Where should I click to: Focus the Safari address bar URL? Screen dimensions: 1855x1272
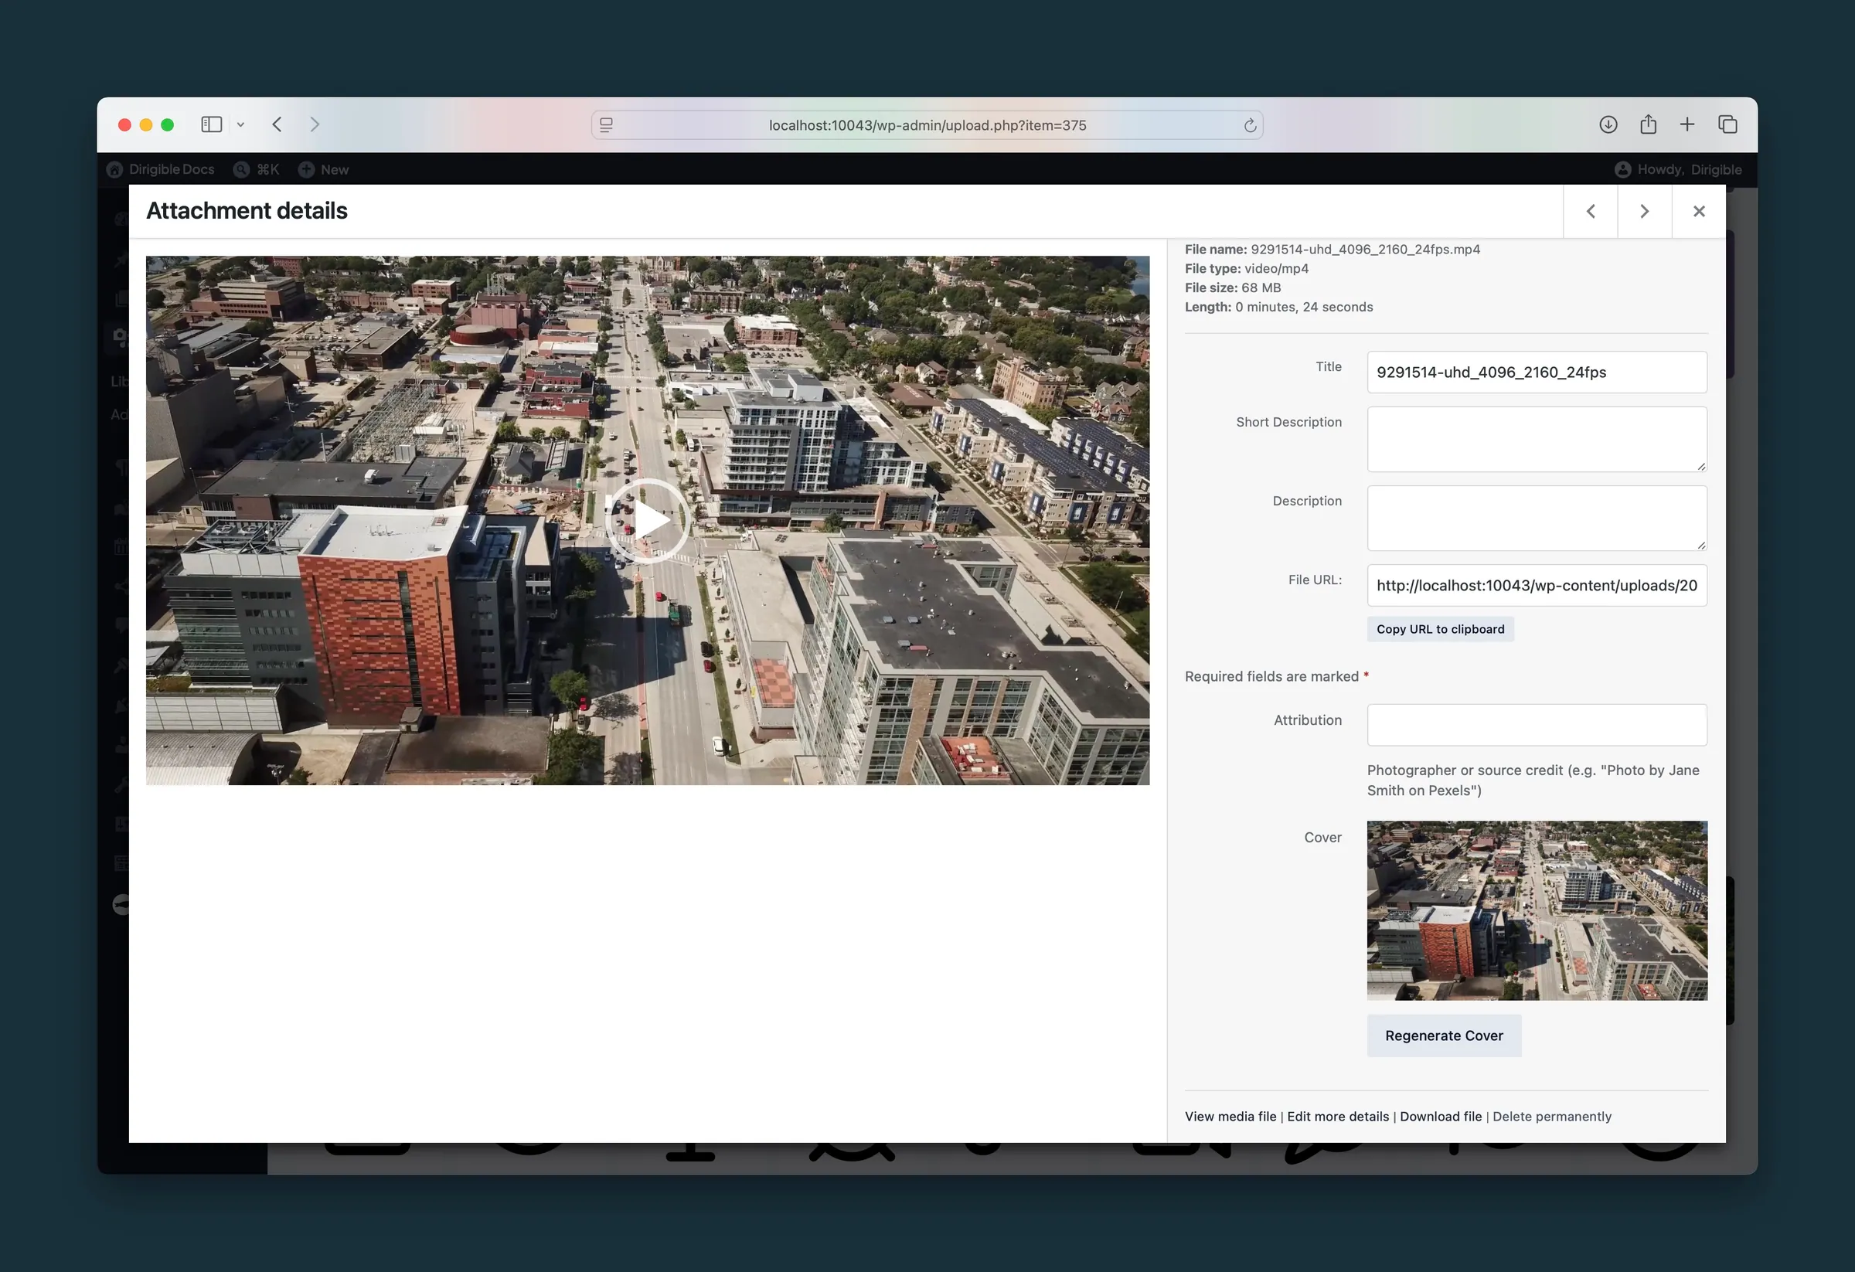coord(927,125)
